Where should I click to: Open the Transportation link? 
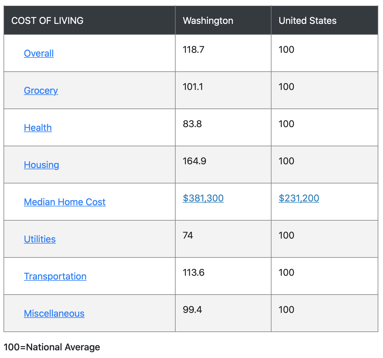pyautogui.click(x=55, y=276)
